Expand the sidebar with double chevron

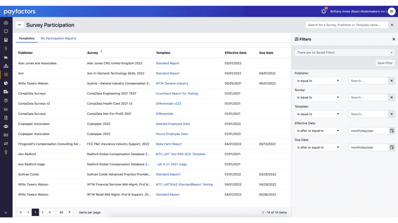[x=6, y=212]
